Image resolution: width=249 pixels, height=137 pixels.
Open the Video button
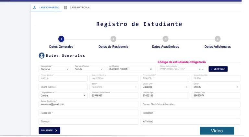click(217, 131)
